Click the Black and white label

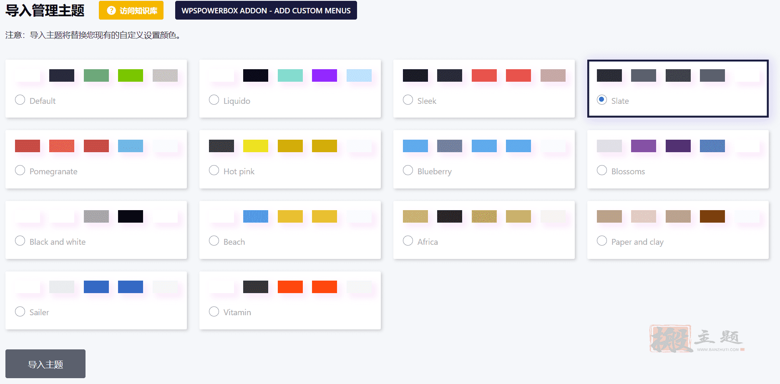click(58, 242)
